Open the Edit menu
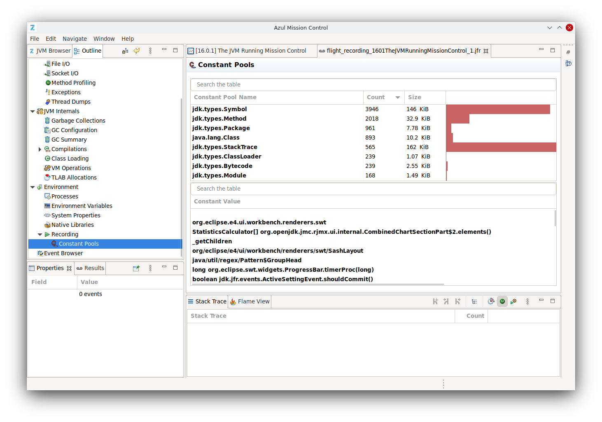The image size is (602, 422). (51, 39)
